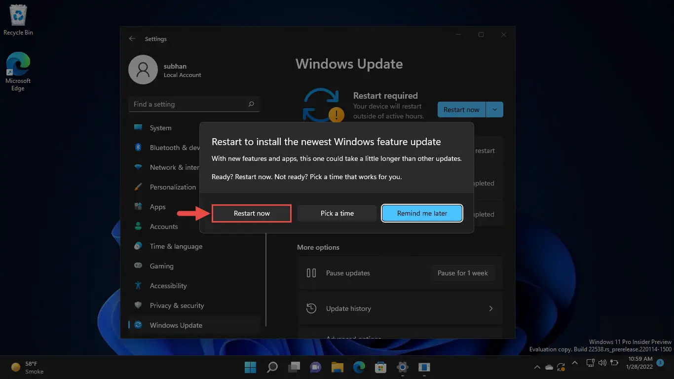Open Personalization settings

pyautogui.click(x=164, y=187)
